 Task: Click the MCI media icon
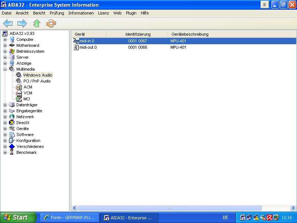(19, 99)
